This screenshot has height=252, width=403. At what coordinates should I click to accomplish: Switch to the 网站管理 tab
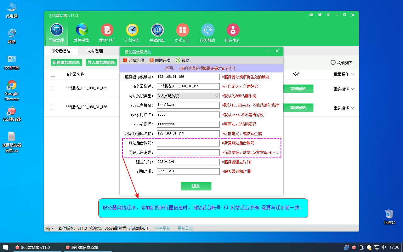click(95, 51)
